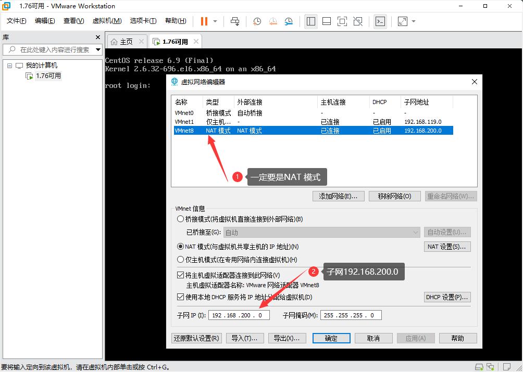Open the Snapshot Manager
Image resolution: width=523 pixels, height=372 pixels.
[290, 21]
